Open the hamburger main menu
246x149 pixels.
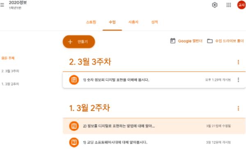pos(2,5)
